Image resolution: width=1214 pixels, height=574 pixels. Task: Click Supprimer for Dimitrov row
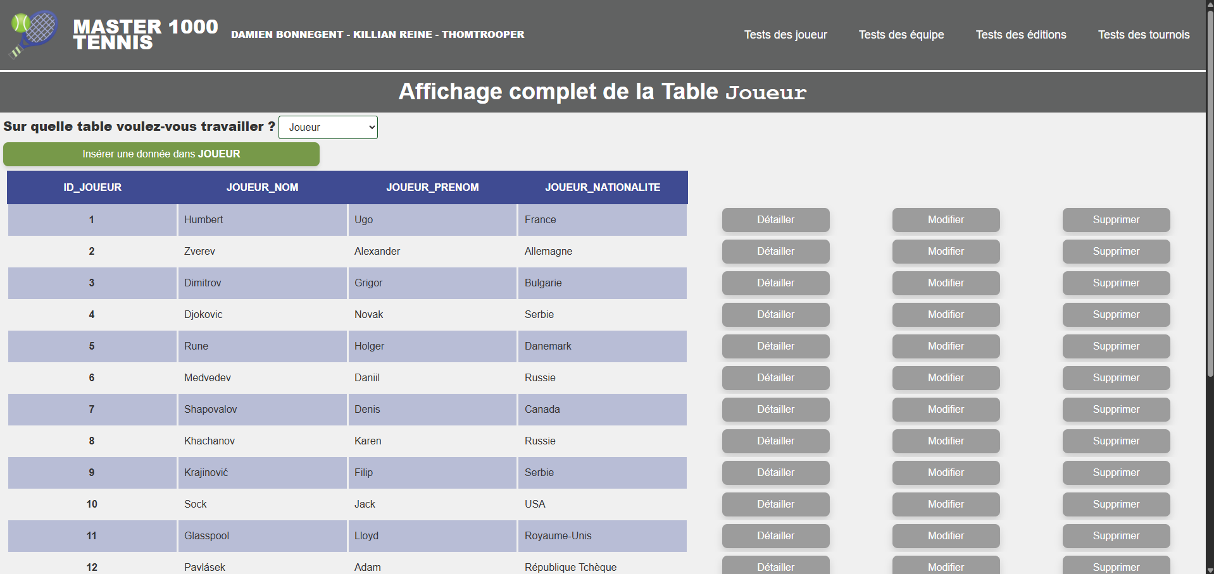[1117, 283]
